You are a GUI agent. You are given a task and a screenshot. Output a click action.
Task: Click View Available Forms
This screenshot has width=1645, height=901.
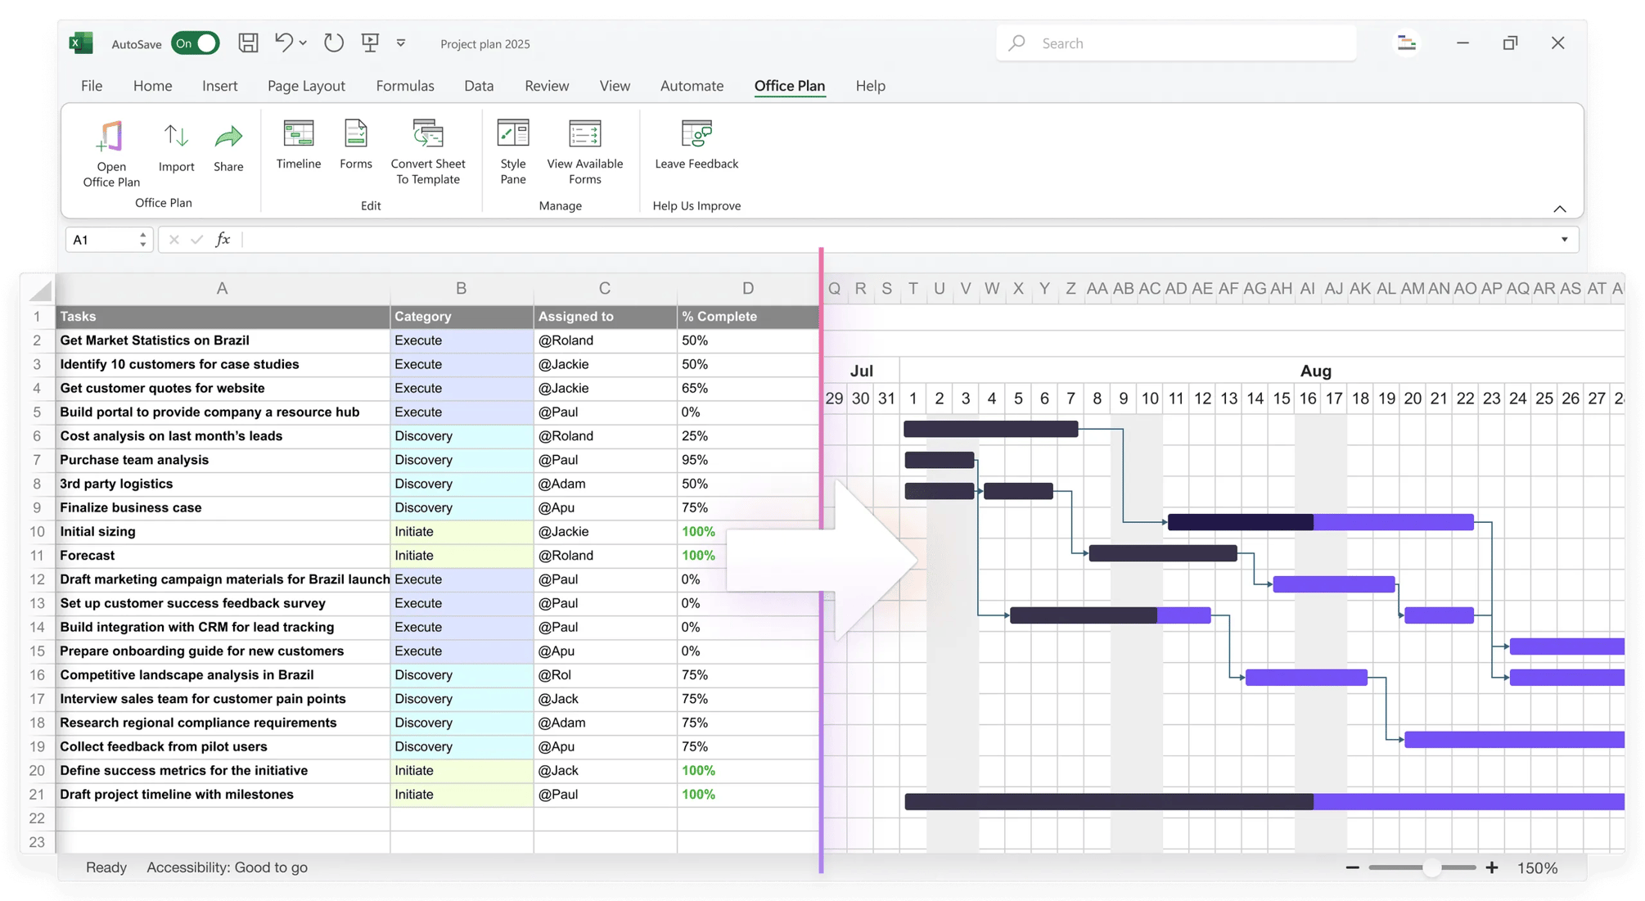[x=584, y=154]
